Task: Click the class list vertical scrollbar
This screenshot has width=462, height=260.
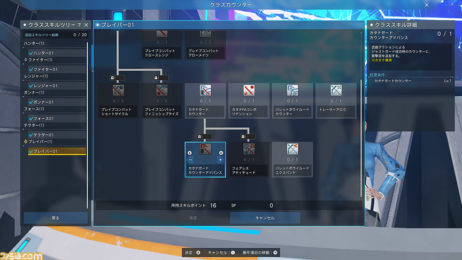Action: pyautogui.click(x=87, y=125)
